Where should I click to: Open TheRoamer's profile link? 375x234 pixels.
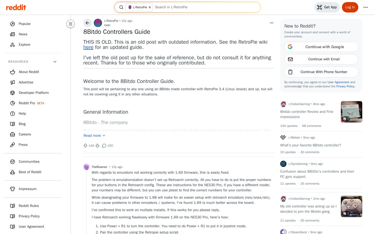[x=99, y=167]
